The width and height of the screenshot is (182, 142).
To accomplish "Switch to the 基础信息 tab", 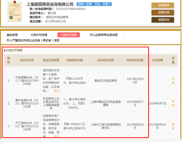I will pyautogui.click(x=12, y=35).
